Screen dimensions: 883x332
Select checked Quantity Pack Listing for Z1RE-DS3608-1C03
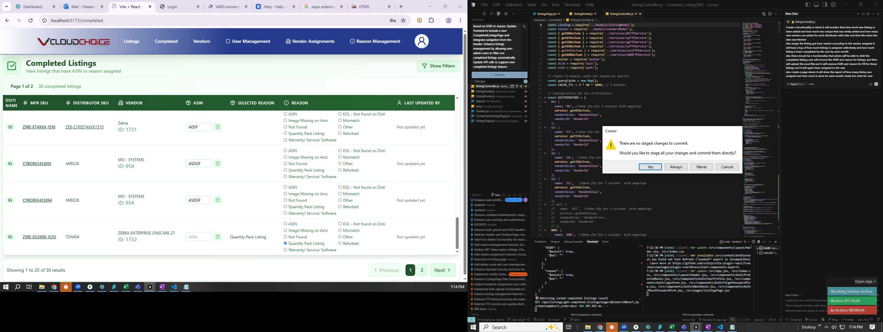pos(285,243)
